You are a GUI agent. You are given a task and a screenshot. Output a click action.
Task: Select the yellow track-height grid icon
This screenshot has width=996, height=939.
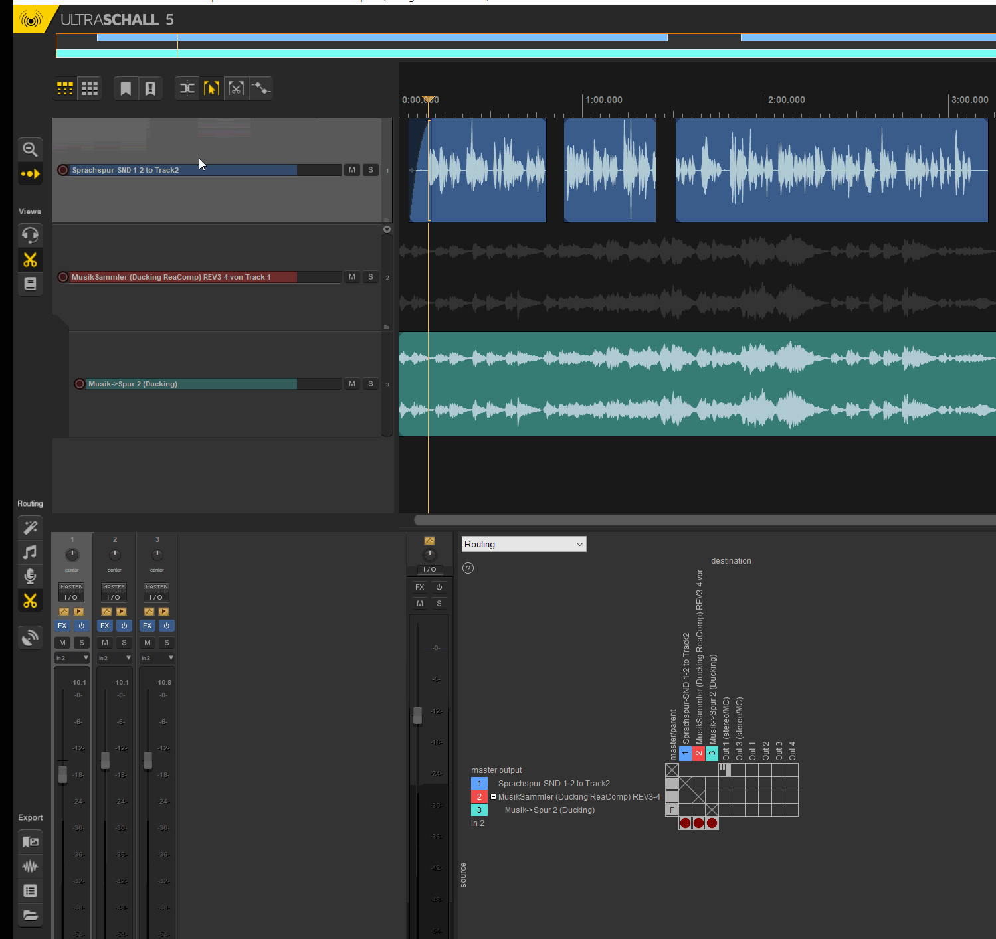pyautogui.click(x=65, y=88)
